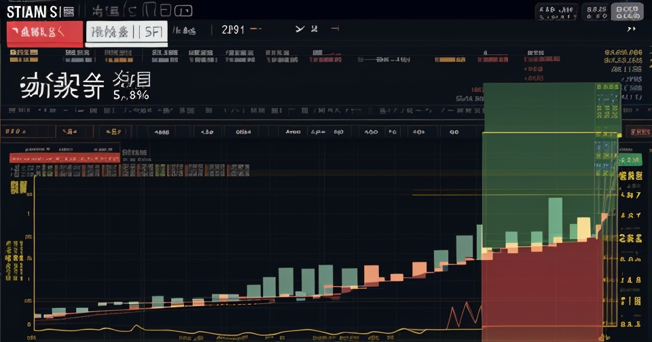
Task: Click the small red badge above the price axis
Action: click(640, 132)
